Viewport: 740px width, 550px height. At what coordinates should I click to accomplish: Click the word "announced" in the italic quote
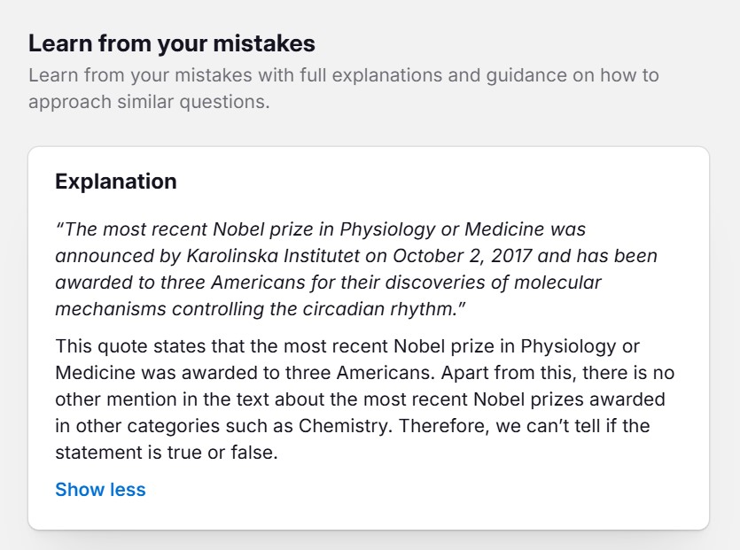[98, 256]
